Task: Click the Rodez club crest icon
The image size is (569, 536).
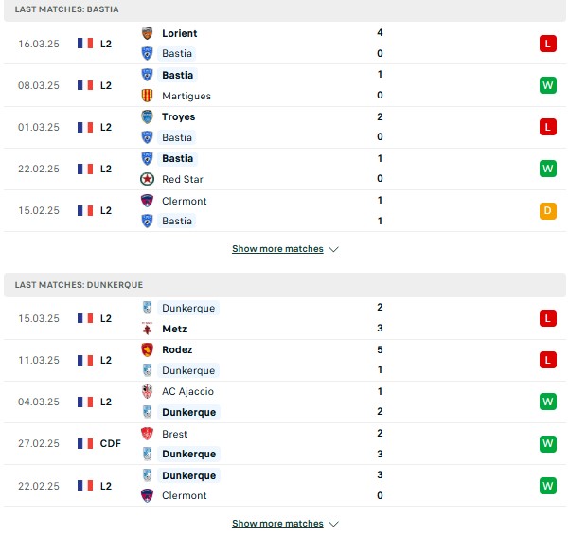Action: point(147,349)
